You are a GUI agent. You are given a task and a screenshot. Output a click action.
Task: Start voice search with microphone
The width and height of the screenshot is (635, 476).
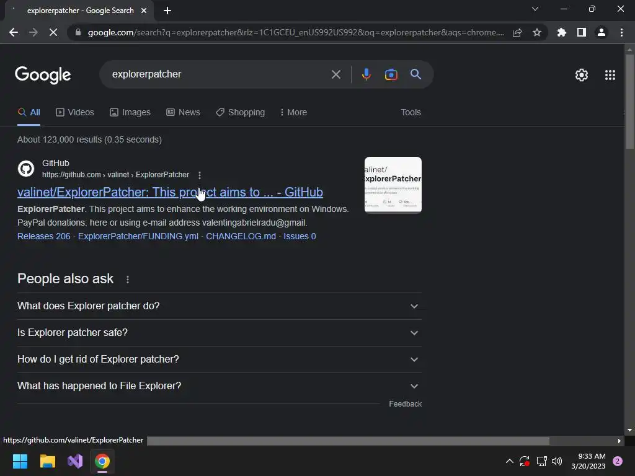tap(366, 74)
